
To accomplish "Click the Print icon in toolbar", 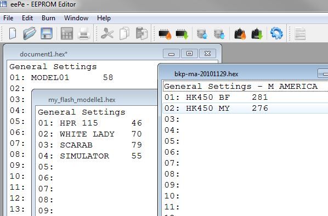I will pyautogui.click(x=84, y=33).
